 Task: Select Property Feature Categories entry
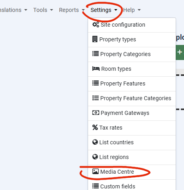tap(132, 99)
